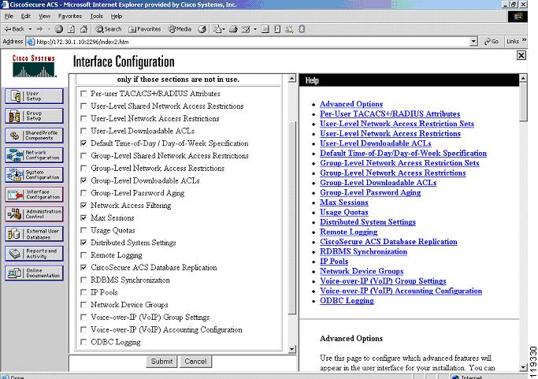Open Interface Configuration section
Viewport: 538px width, 379px height.
34,195
